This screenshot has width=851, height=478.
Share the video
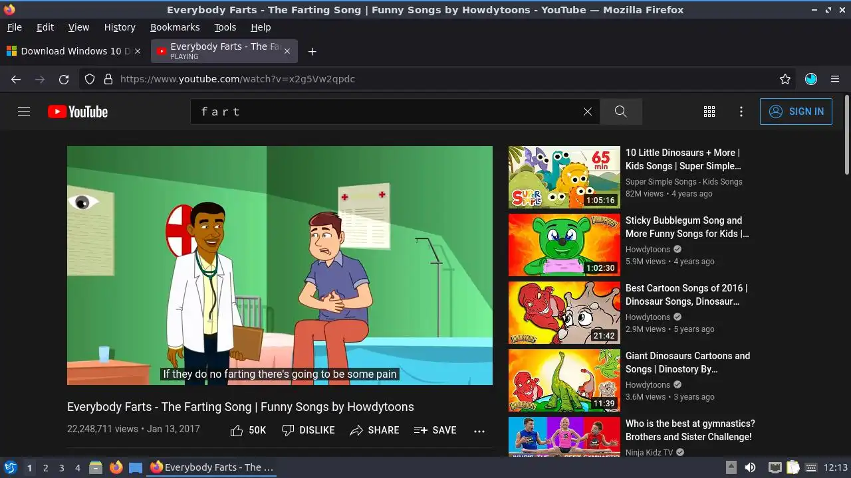[375, 430]
